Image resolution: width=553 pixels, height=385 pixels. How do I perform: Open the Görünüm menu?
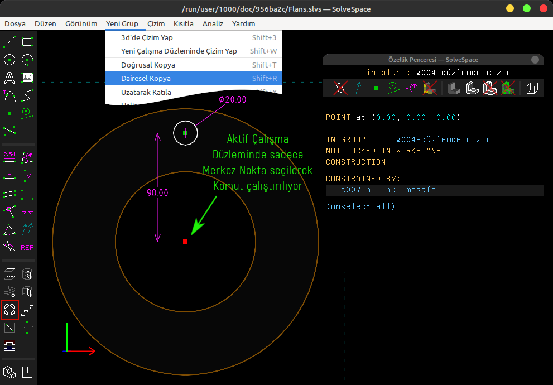(81, 23)
